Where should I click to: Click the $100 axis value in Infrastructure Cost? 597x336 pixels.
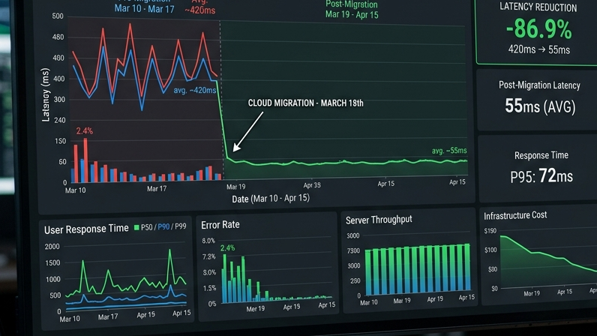click(x=490, y=250)
